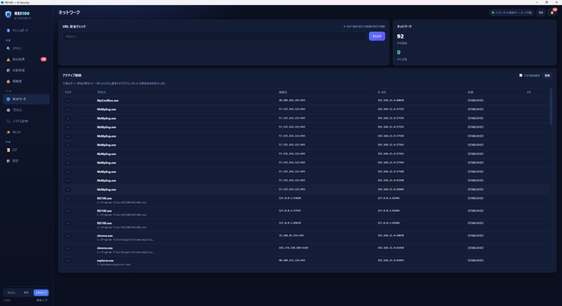
Task: Click the process gear icon in the sidebar
Action: 8,110
